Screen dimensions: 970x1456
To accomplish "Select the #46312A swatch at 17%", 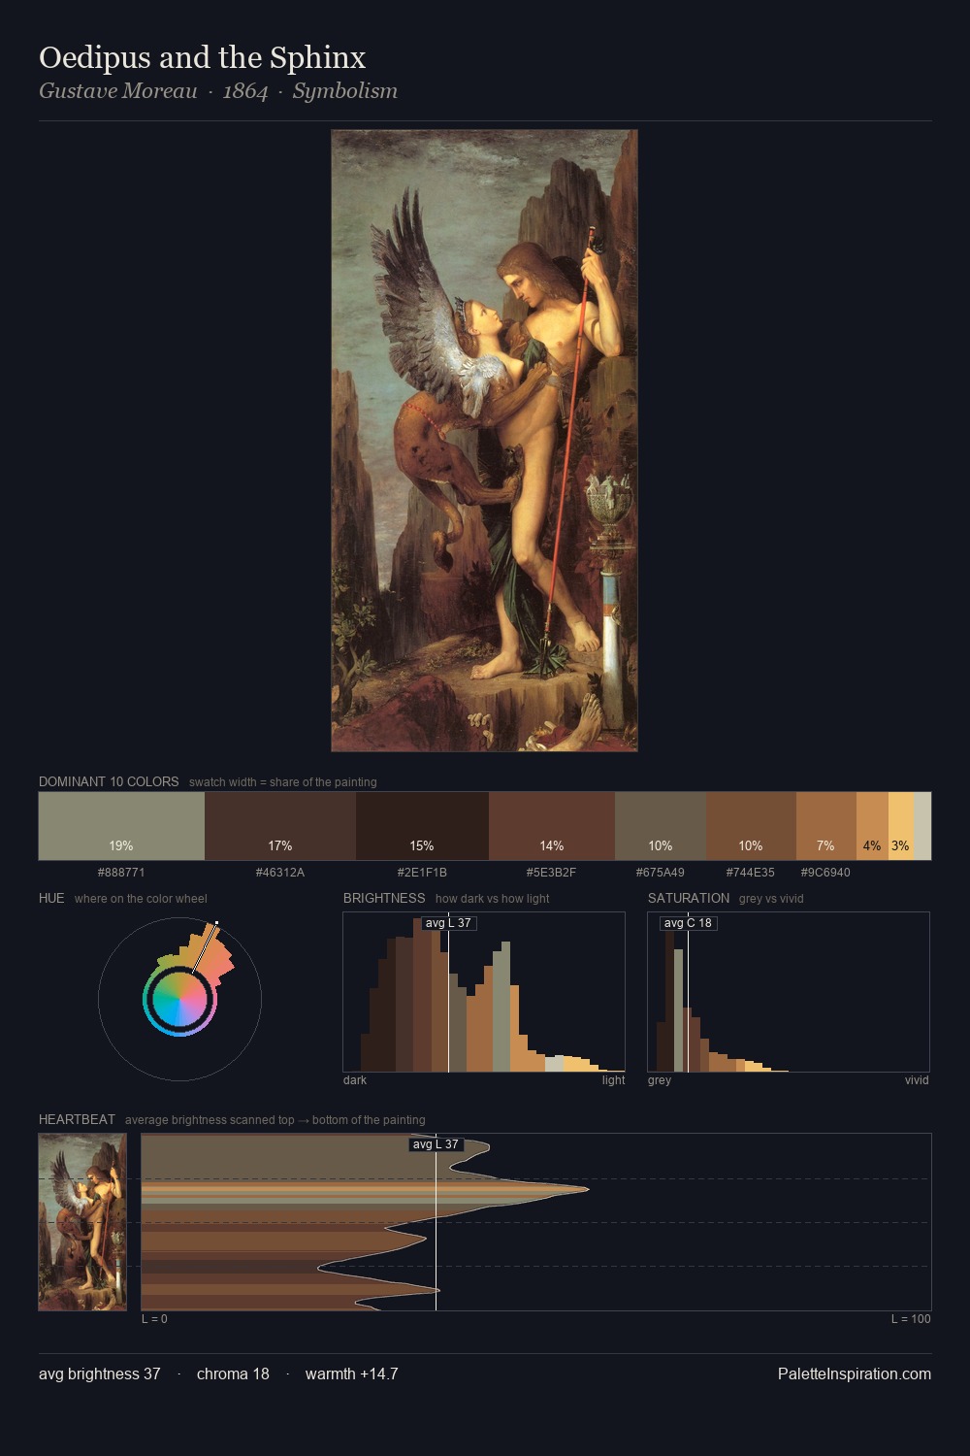I will tap(280, 826).
